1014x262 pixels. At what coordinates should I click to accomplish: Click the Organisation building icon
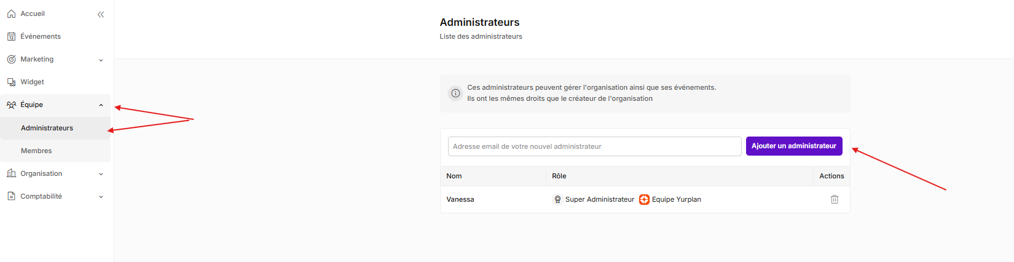pos(11,173)
